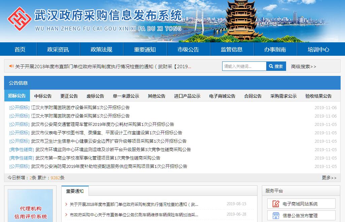Click the 信息公告发布管理 store icon

(x=276, y=216)
